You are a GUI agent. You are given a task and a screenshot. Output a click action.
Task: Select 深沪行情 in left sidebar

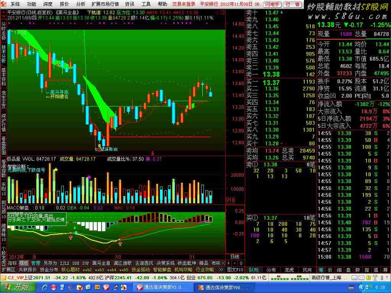coord(3,122)
